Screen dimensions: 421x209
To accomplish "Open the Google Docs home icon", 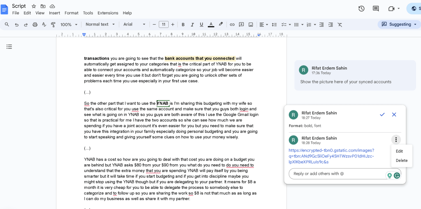I will [x=4, y=9].
